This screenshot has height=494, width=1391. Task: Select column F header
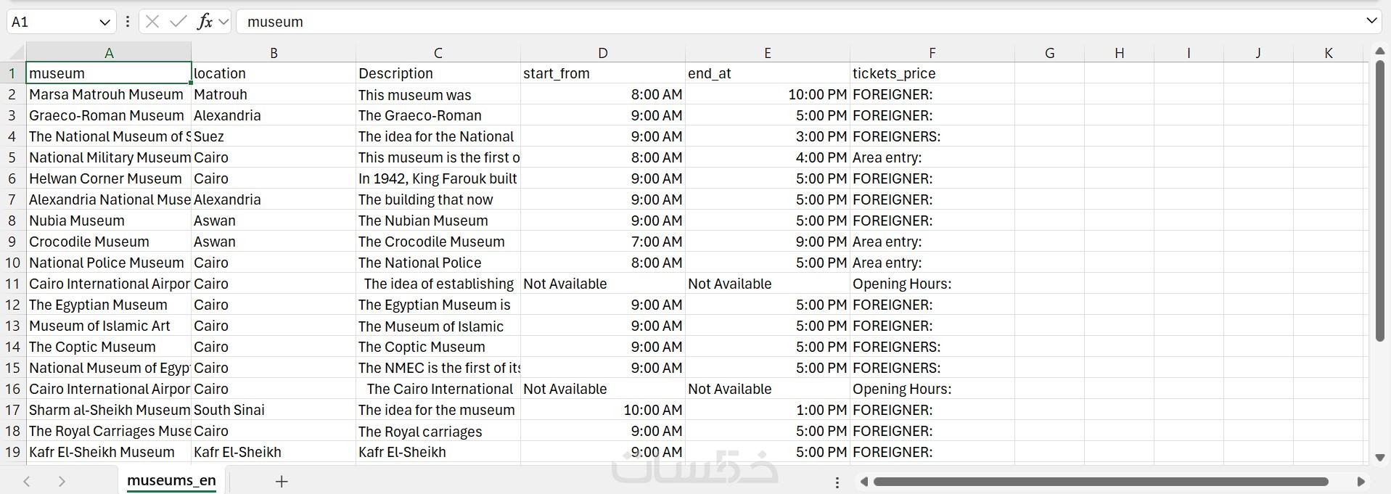point(932,53)
